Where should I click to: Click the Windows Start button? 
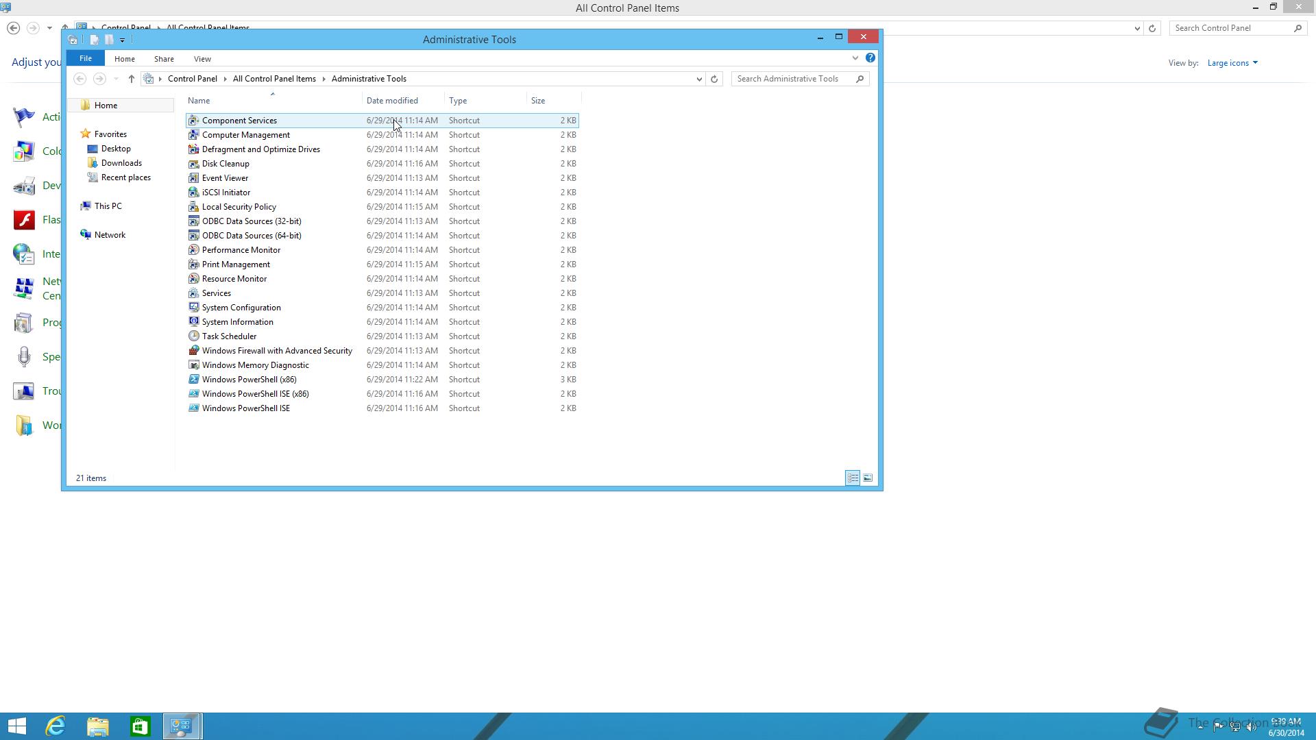16,726
